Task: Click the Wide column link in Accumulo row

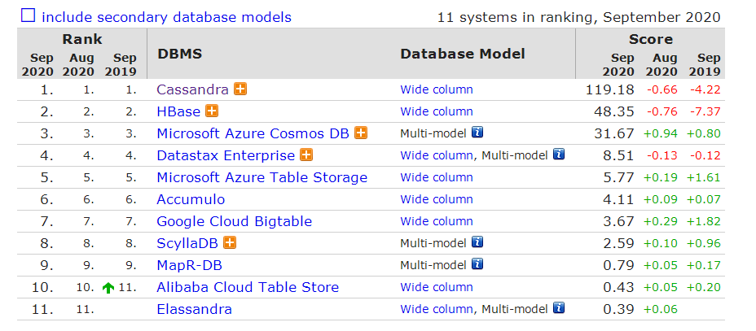Action: pyautogui.click(x=436, y=199)
